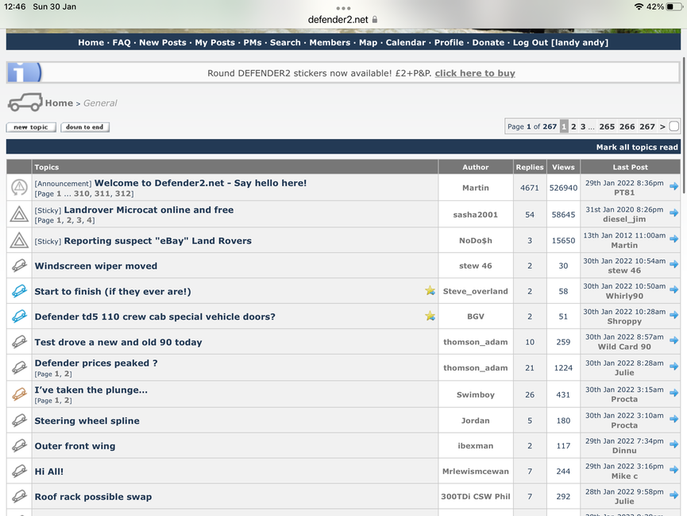This screenshot has height=516, width=687.
Task: Open the Welcome to Defender2.net topic title
Action: click(x=200, y=183)
